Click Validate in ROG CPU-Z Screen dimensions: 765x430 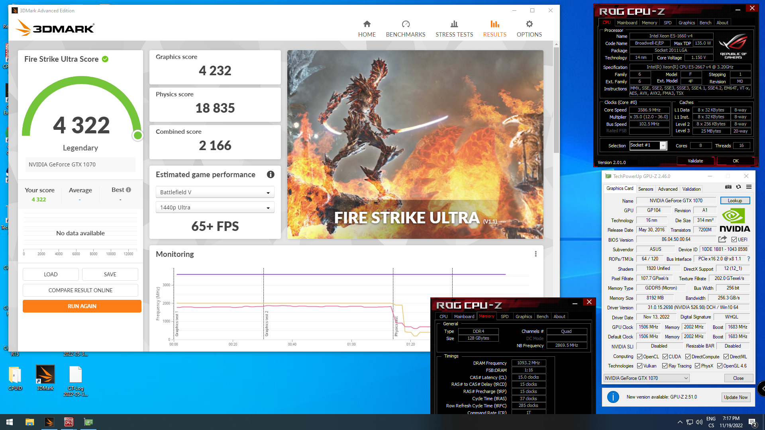[695, 161]
